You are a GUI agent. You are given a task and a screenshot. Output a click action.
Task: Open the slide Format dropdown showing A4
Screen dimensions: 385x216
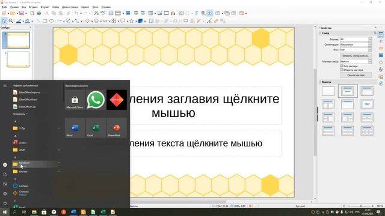tap(356, 39)
